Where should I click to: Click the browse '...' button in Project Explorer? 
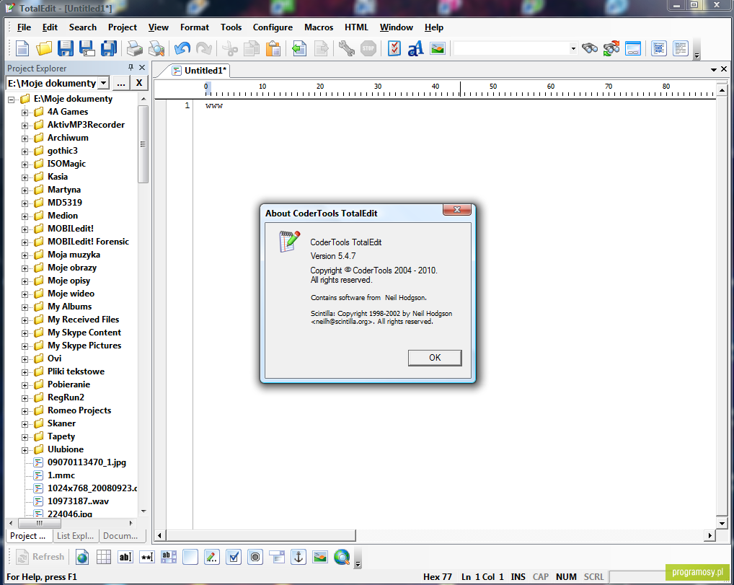[121, 84]
